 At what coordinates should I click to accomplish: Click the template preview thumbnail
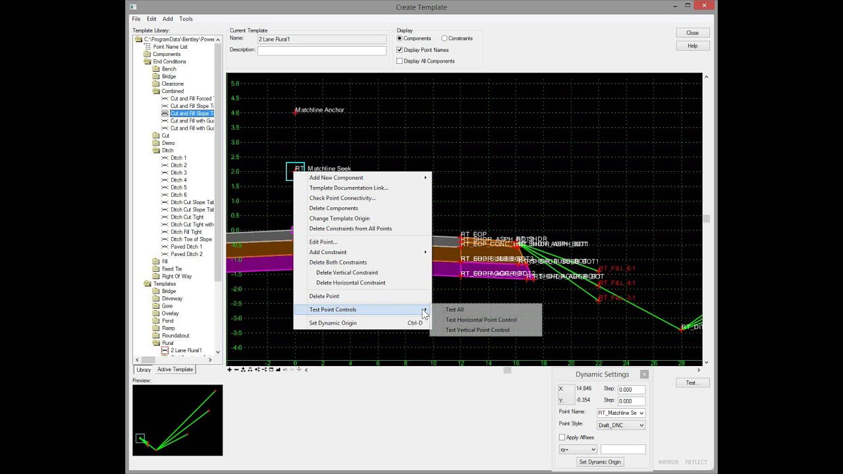pyautogui.click(x=178, y=420)
